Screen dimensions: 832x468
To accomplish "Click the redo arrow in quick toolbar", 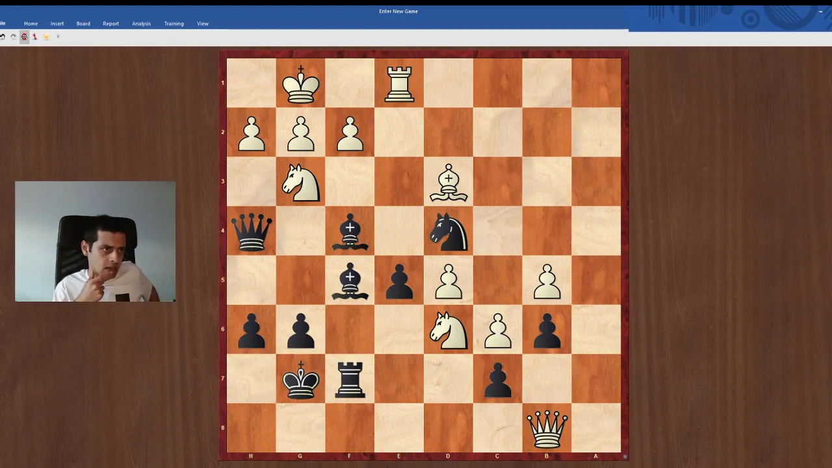I will [13, 36].
